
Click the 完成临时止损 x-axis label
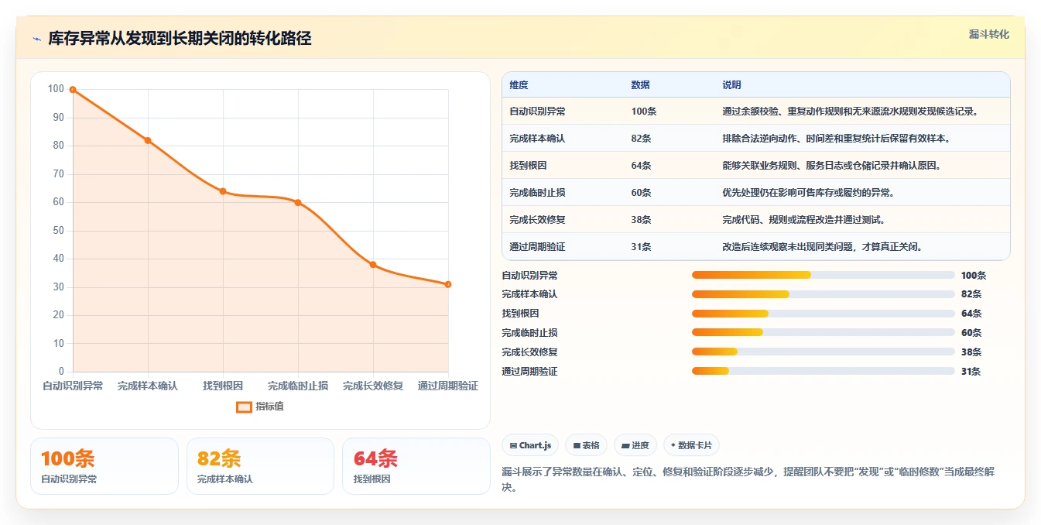click(x=298, y=386)
